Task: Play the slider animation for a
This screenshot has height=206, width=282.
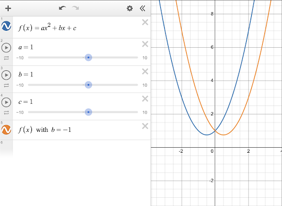Action: point(6,48)
